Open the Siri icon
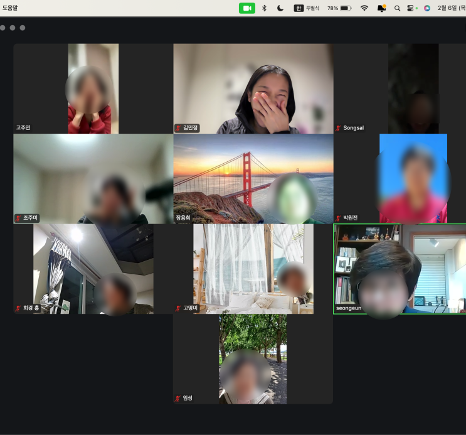This screenshot has width=466, height=435. coord(426,8)
